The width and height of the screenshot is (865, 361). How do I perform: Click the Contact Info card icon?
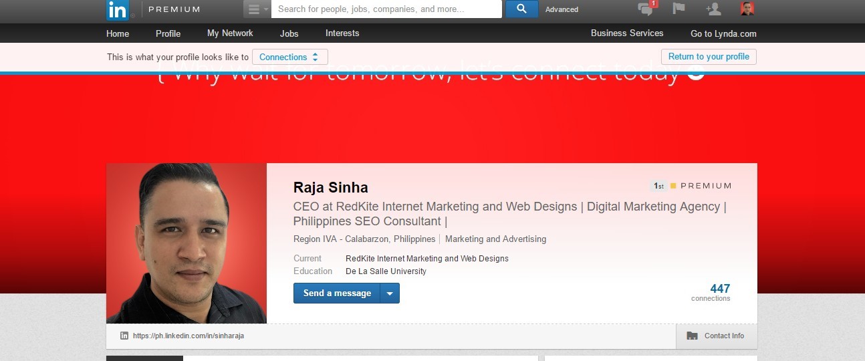click(692, 336)
